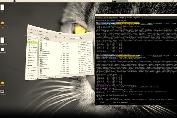Close the ffmpeg -y -device terminal tab
Image resolution: width=177 pixels, height=118 pixels.
141,18
